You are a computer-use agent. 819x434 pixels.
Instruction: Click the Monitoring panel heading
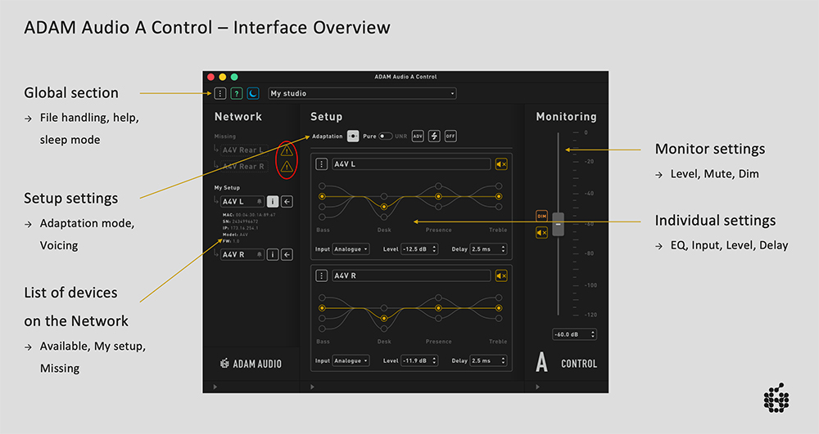coord(566,117)
